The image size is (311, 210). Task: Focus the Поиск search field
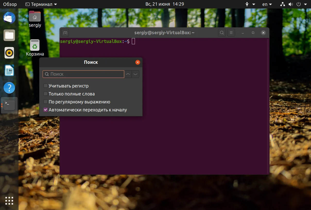[x=83, y=74]
